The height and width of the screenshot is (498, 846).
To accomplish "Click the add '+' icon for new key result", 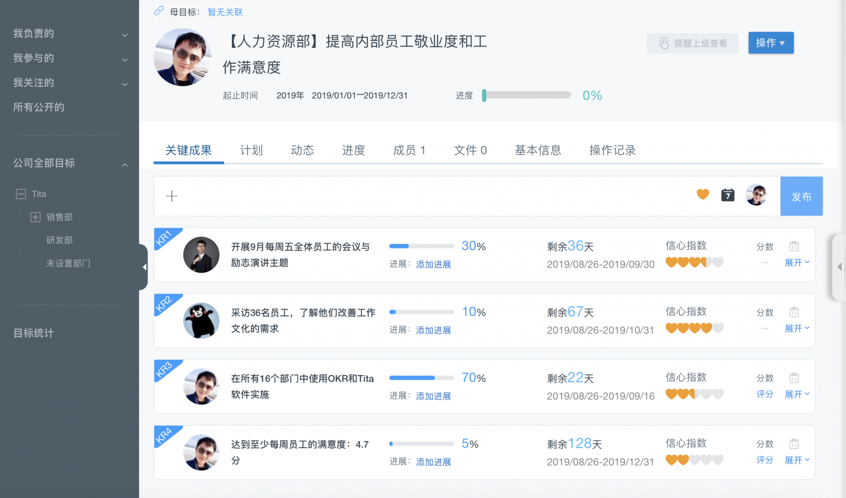I will (x=172, y=196).
